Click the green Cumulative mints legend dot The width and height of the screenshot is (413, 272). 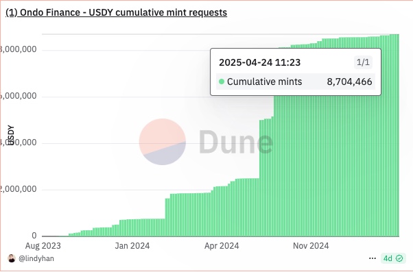coord(222,82)
